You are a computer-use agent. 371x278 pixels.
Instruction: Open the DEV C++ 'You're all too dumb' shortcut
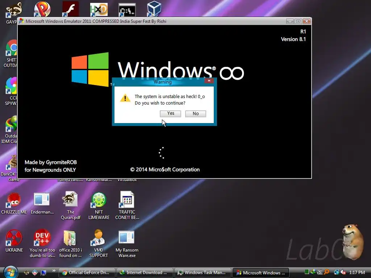(42, 237)
